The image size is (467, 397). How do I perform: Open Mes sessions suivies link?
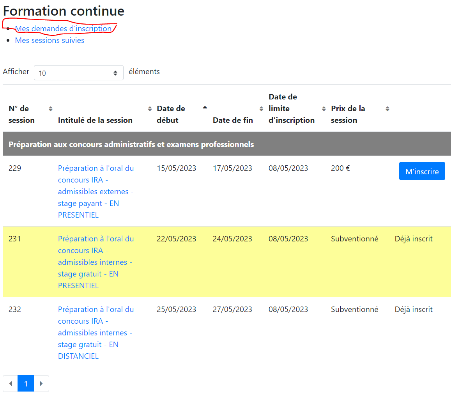tap(50, 40)
